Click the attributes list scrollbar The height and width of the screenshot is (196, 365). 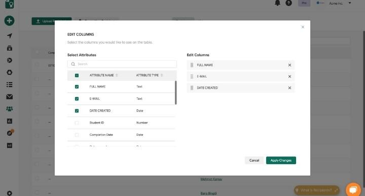pyautogui.click(x=175, y=93)
